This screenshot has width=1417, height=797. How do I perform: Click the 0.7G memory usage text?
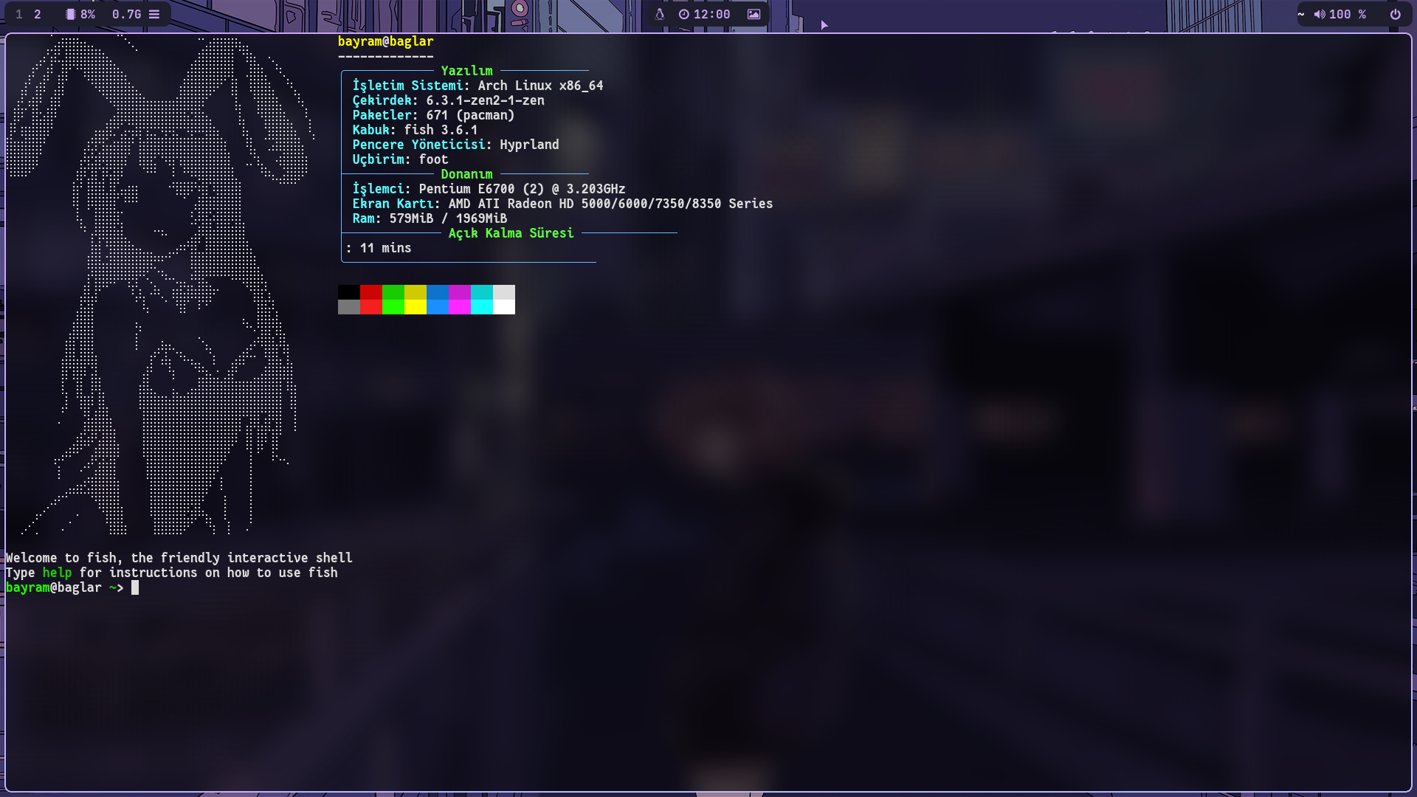coord(126,14)
